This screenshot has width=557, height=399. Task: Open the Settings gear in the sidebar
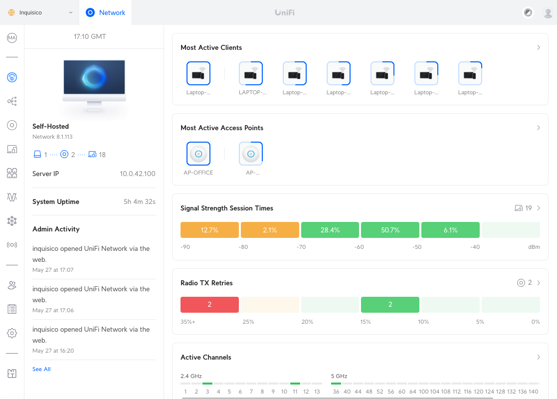11,333
